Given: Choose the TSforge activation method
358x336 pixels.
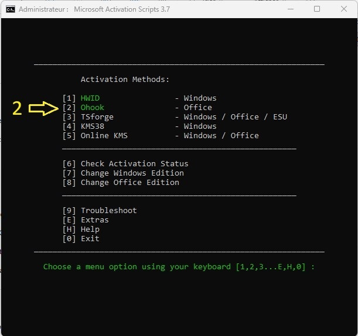Looking at the screenshot, I should coord(97,117).
